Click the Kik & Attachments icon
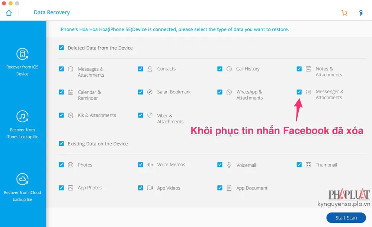Viewport: 372px width, 227px height. click(71, 115)
